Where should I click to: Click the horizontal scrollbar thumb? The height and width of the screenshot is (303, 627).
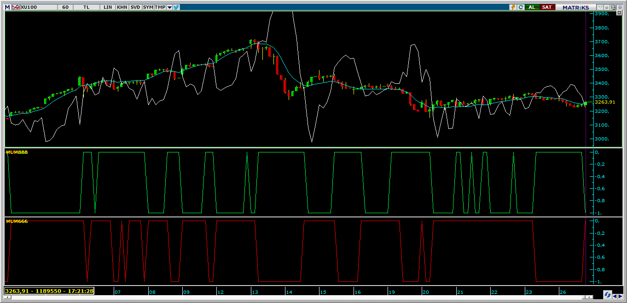(x=584, y=297)
